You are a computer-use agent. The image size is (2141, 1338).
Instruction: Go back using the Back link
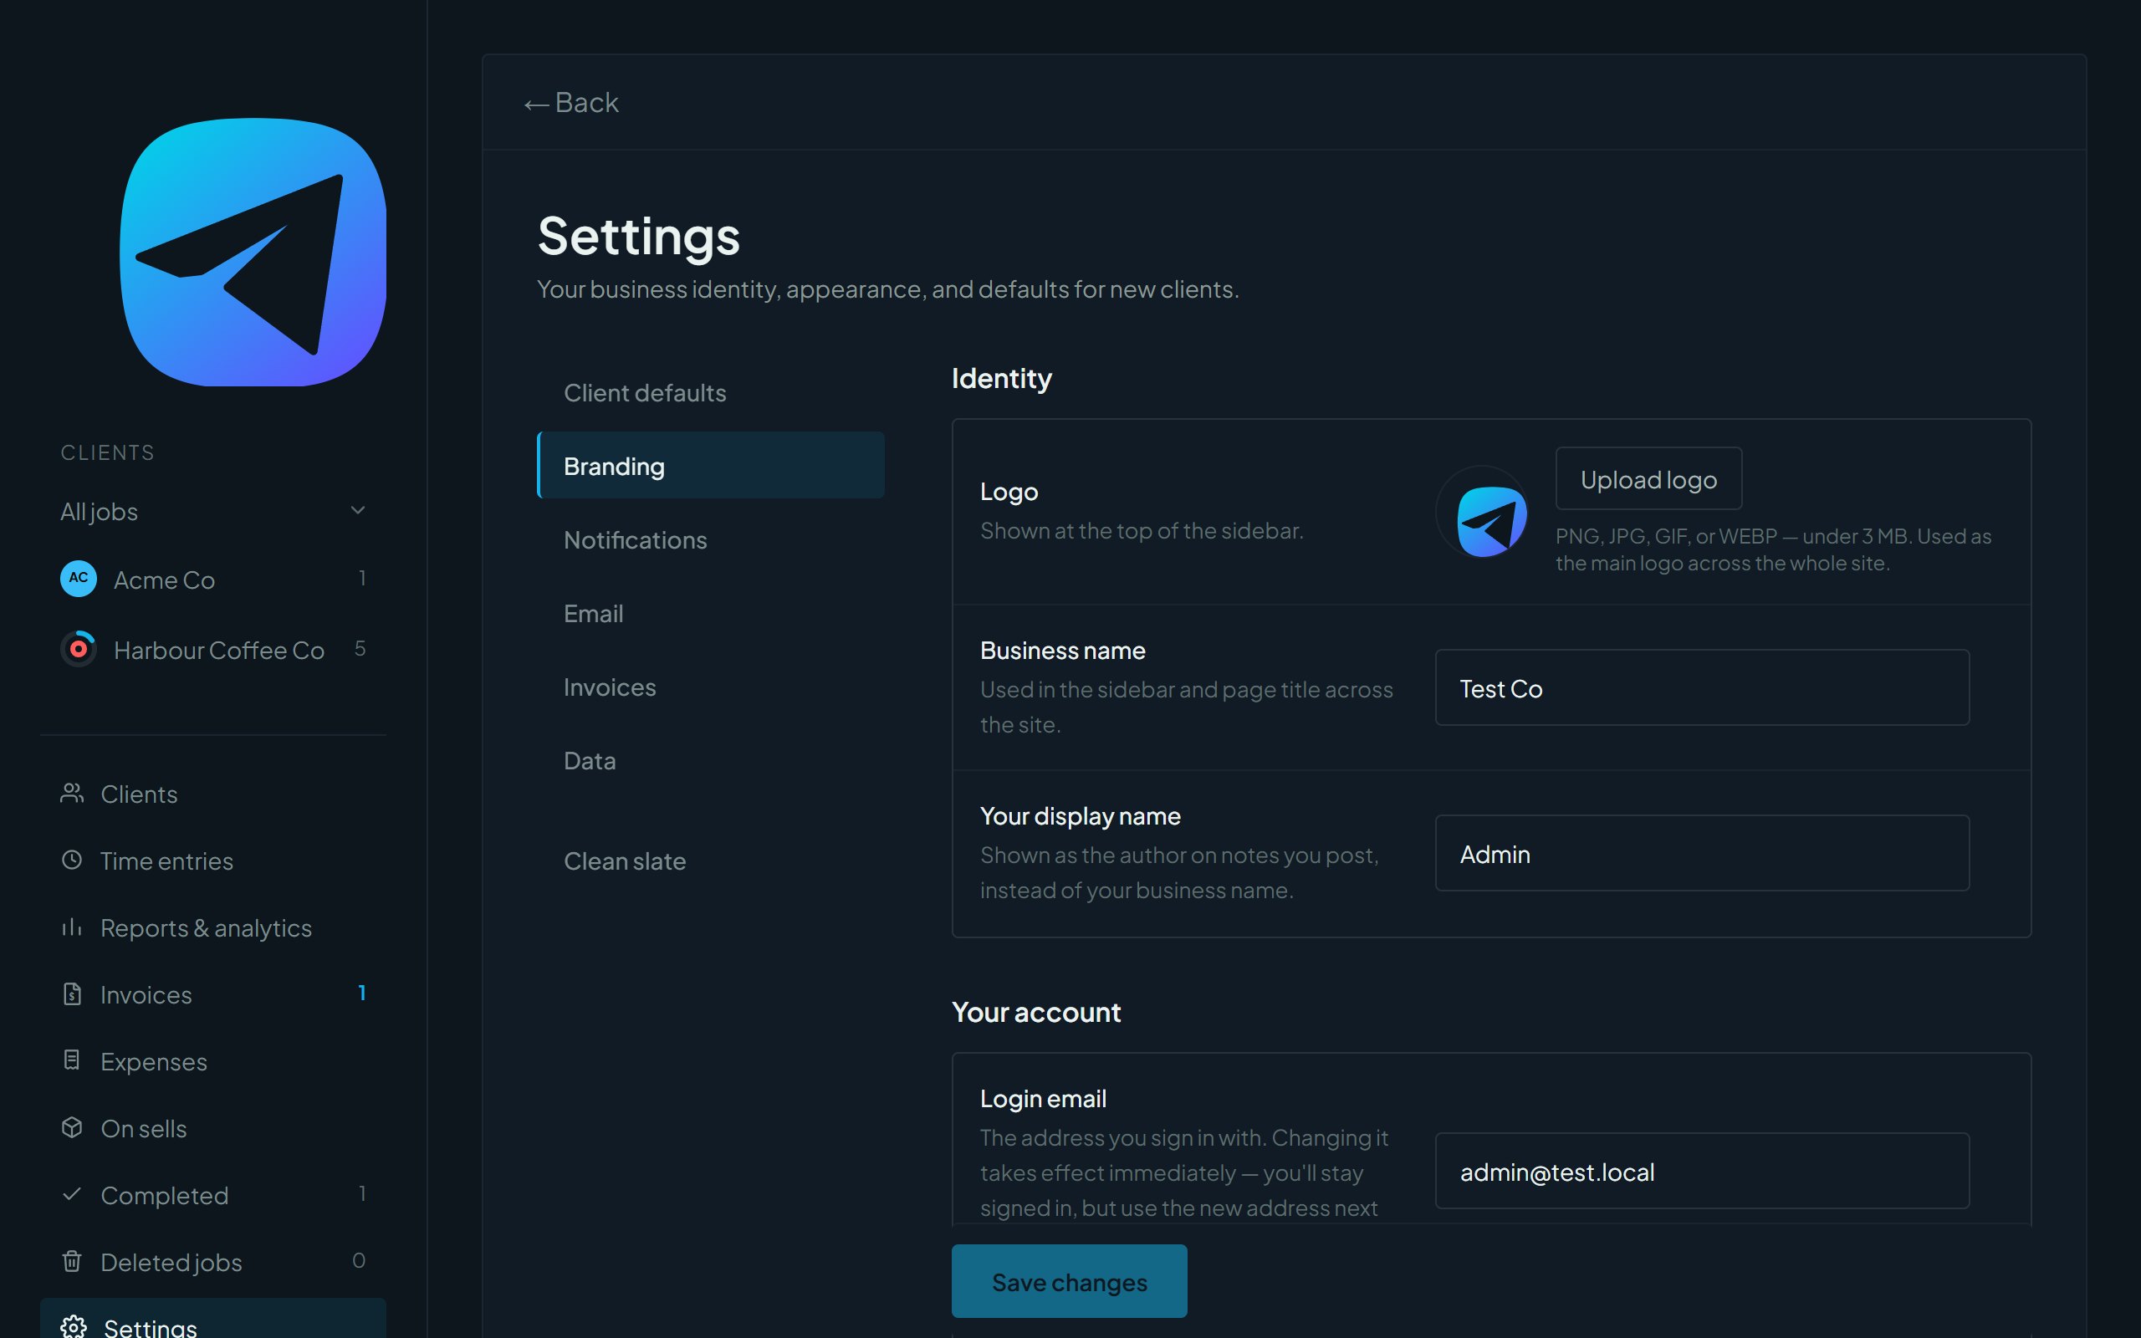tap(571, 103)
